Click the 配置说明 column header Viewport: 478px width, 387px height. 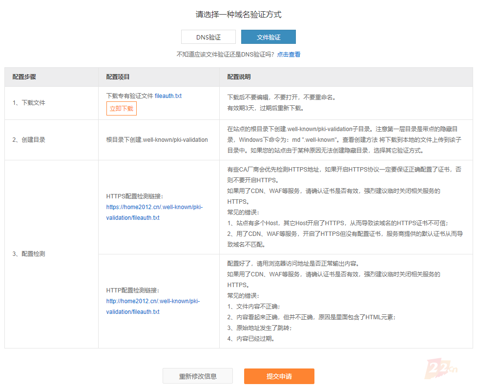[x=239, y=77]
